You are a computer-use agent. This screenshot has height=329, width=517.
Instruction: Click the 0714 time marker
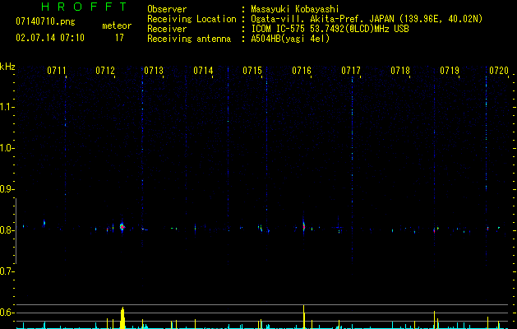click(x=203, y=71)
